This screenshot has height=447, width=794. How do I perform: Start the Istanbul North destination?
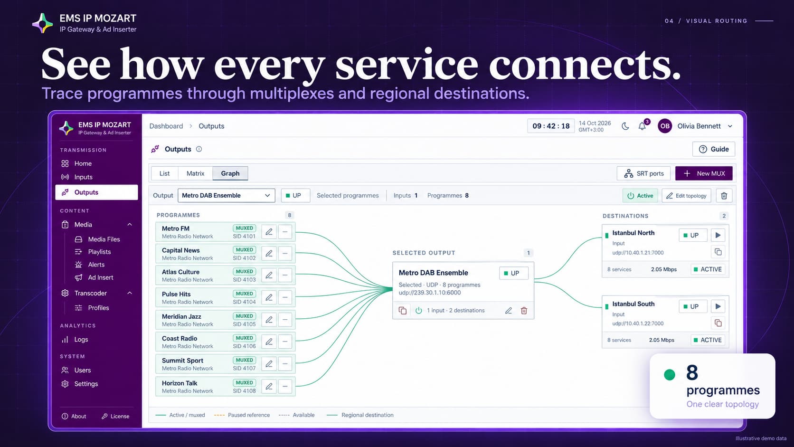(718, 235)
